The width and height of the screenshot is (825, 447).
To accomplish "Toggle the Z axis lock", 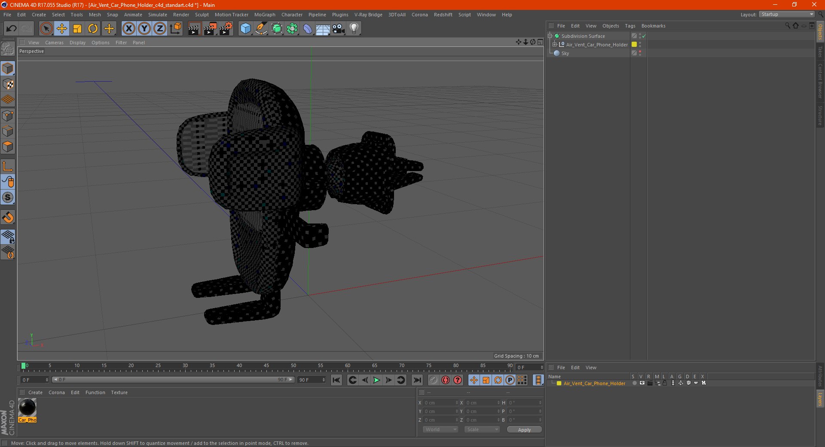I will [x=160, y=29].
